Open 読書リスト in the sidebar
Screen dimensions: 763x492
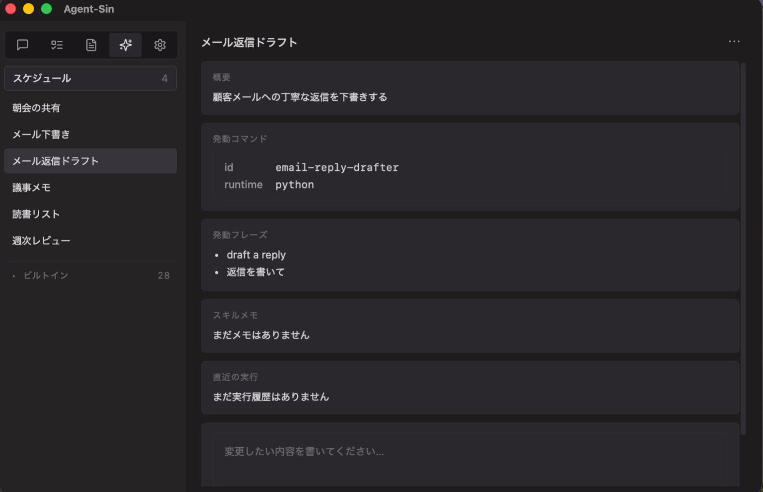(91, 214)
